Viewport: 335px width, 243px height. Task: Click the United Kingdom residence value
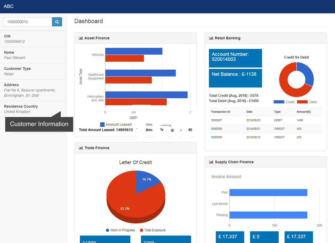coord(17,112)
